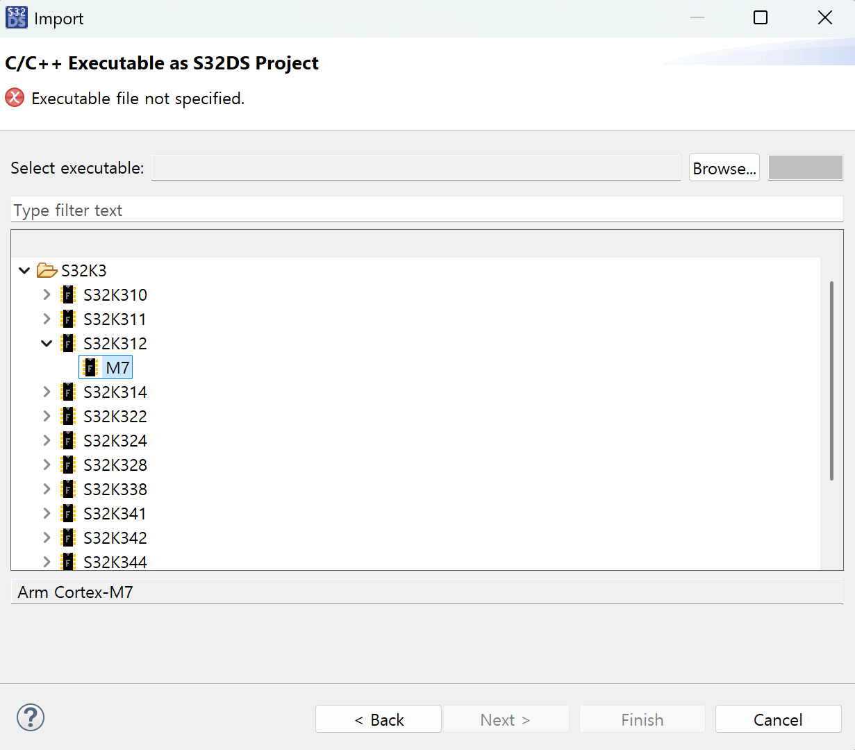Click the S32K312 chip icon
855x750 pixels.
tap(68, 343)
